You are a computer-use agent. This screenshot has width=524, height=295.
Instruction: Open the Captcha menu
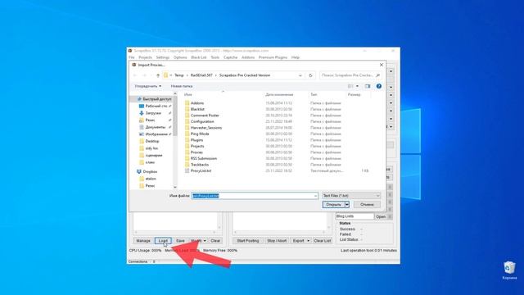coord(230,57)
